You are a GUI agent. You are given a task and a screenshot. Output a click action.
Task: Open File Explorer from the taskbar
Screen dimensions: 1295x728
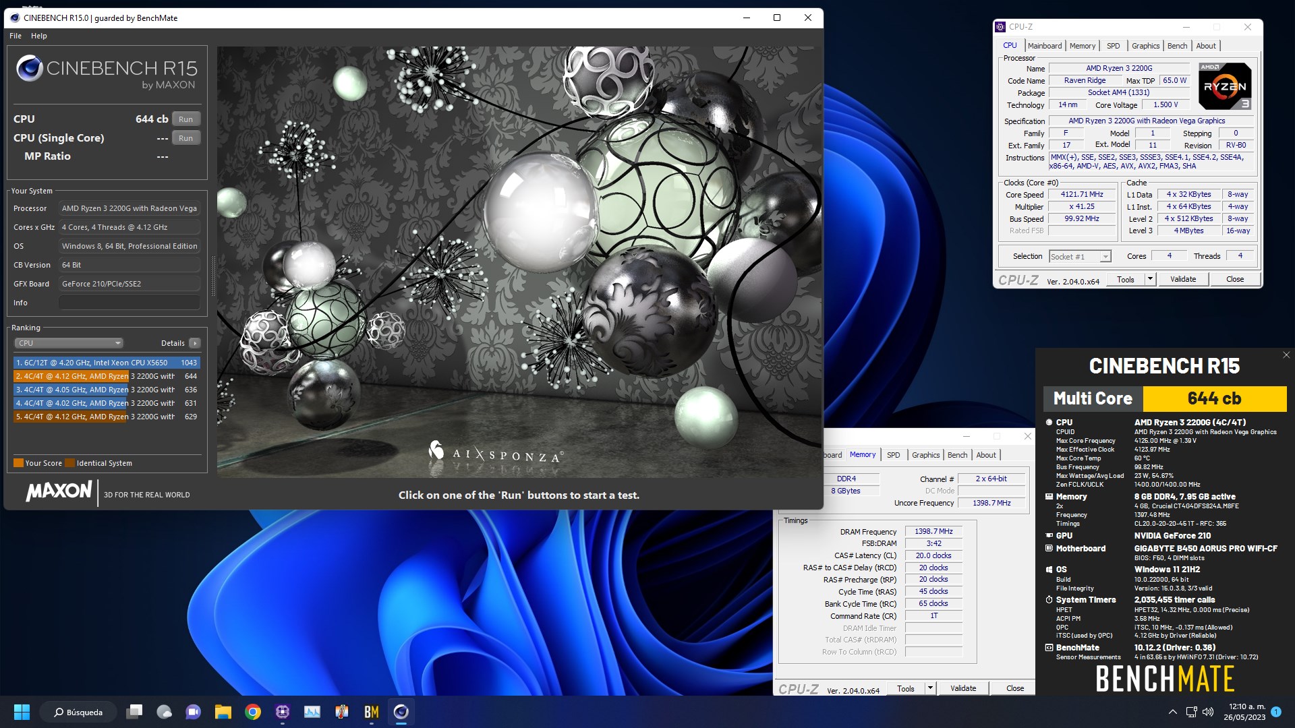(223, 712)
